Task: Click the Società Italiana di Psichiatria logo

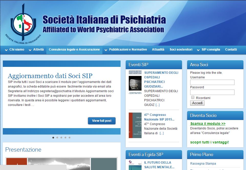Action: click(23, 23)
